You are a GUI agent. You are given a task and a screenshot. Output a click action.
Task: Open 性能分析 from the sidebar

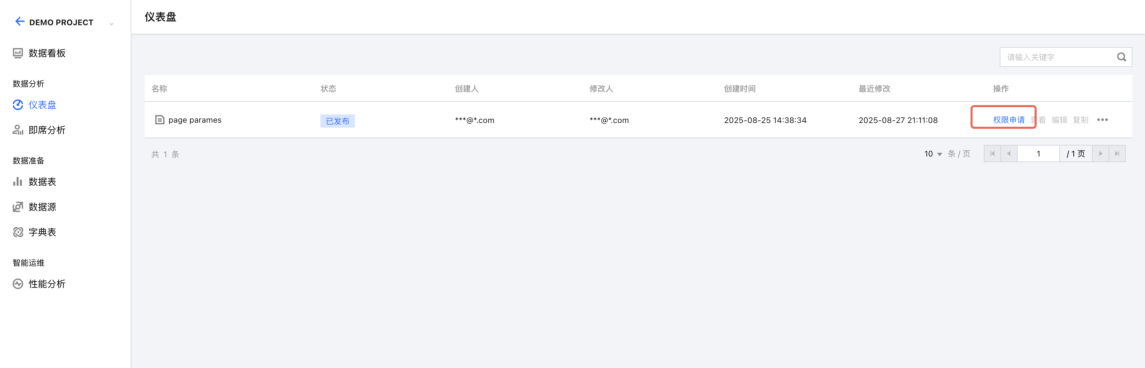click(x=47, y=284)
